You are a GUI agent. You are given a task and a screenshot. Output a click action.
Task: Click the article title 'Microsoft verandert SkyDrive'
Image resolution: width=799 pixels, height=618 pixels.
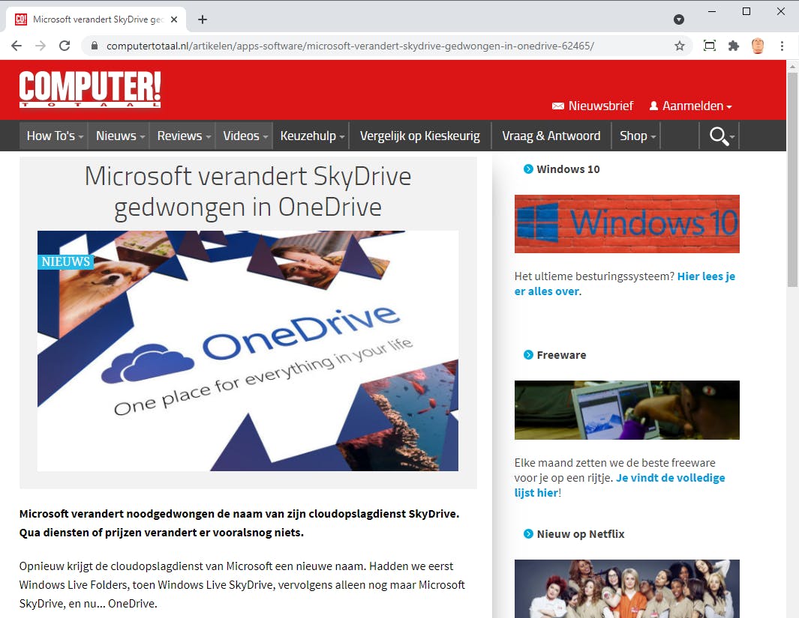[x=248, y=191]
